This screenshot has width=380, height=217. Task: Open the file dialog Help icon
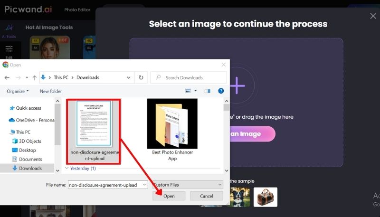(221, 91)
